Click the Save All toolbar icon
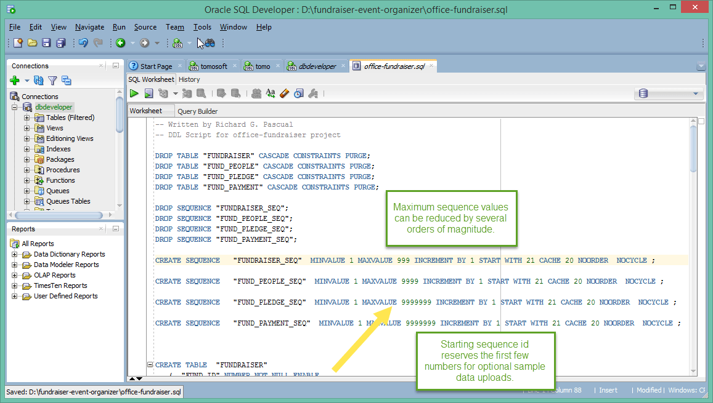Screen dimensions: 713x403 [60, 42]
